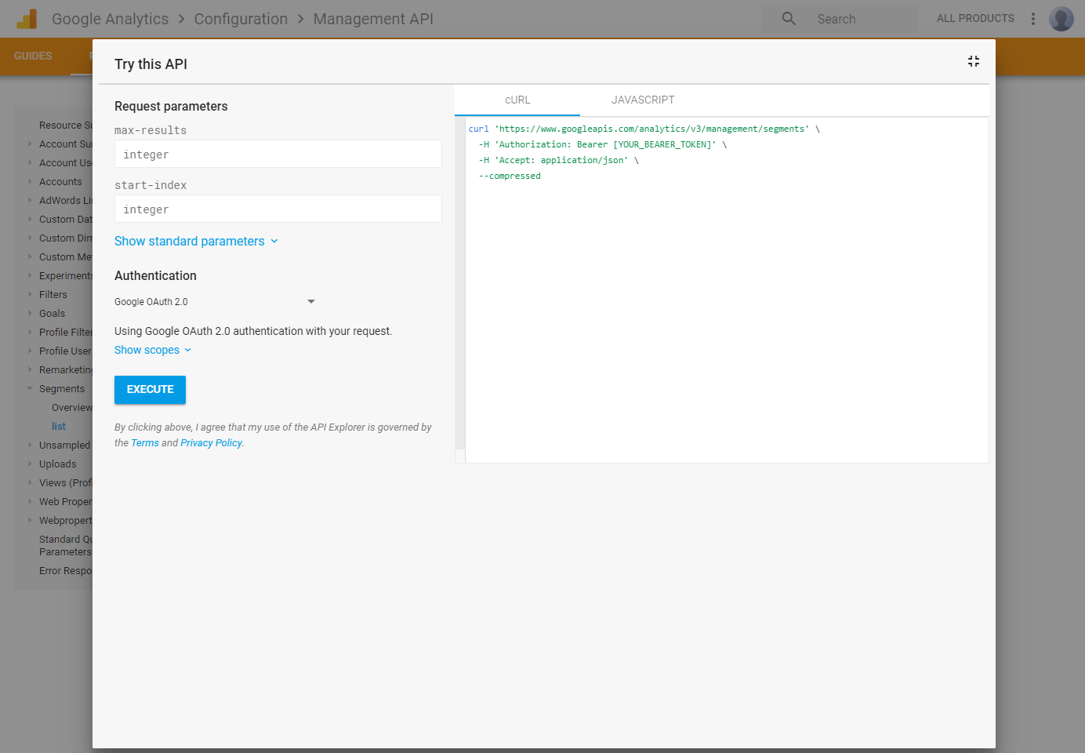Click the Authorization Bearer header line
Image resolution: width=1085 pixels, height=753 pixels.
point(603,144)
